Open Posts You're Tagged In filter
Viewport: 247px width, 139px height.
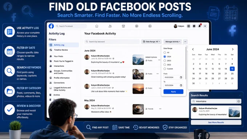click(x=64, y=61)
